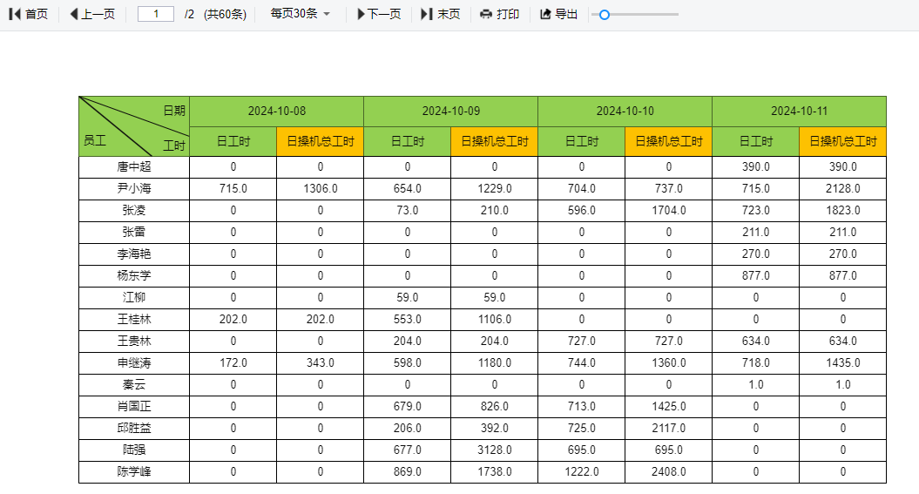
Task: Select 1229.0 cell in 尹小海 row
Action: 495,189
